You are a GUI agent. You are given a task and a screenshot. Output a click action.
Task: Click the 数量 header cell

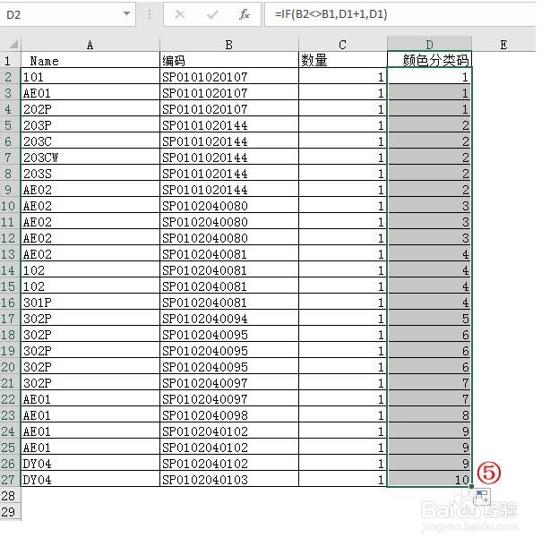click(x=342, y=60)
